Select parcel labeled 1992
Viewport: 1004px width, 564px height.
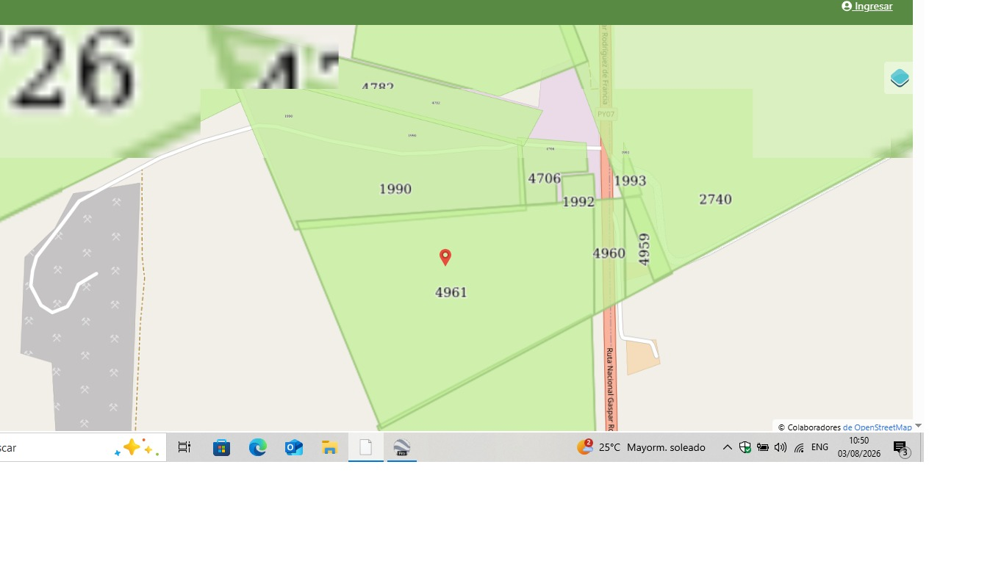point(578,202)
